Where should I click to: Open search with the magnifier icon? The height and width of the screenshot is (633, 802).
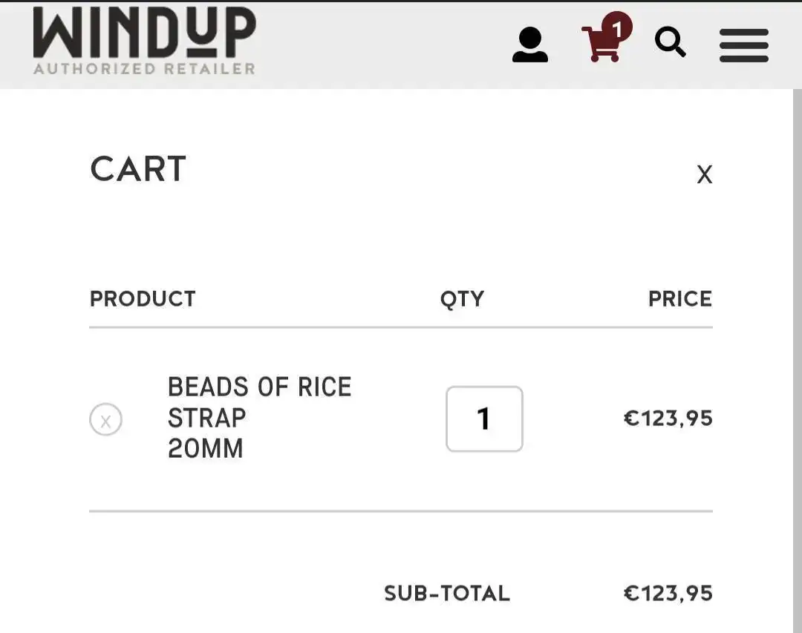point(670,43)
